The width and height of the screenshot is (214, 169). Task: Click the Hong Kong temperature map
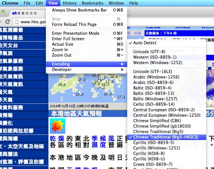click(x=88, y=88)
